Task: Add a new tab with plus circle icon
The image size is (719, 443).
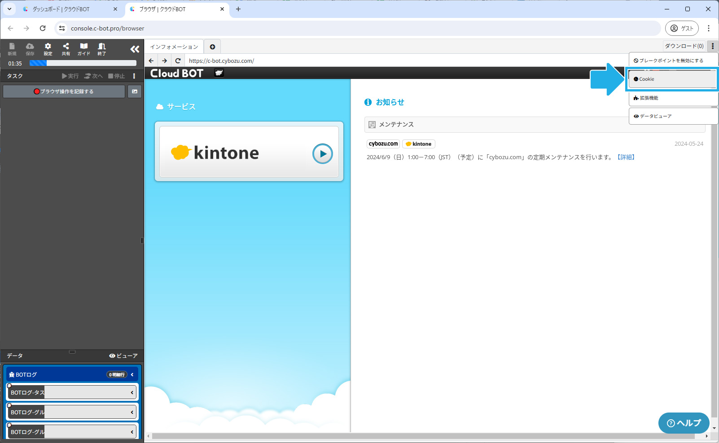Action: tap(212, 47)
